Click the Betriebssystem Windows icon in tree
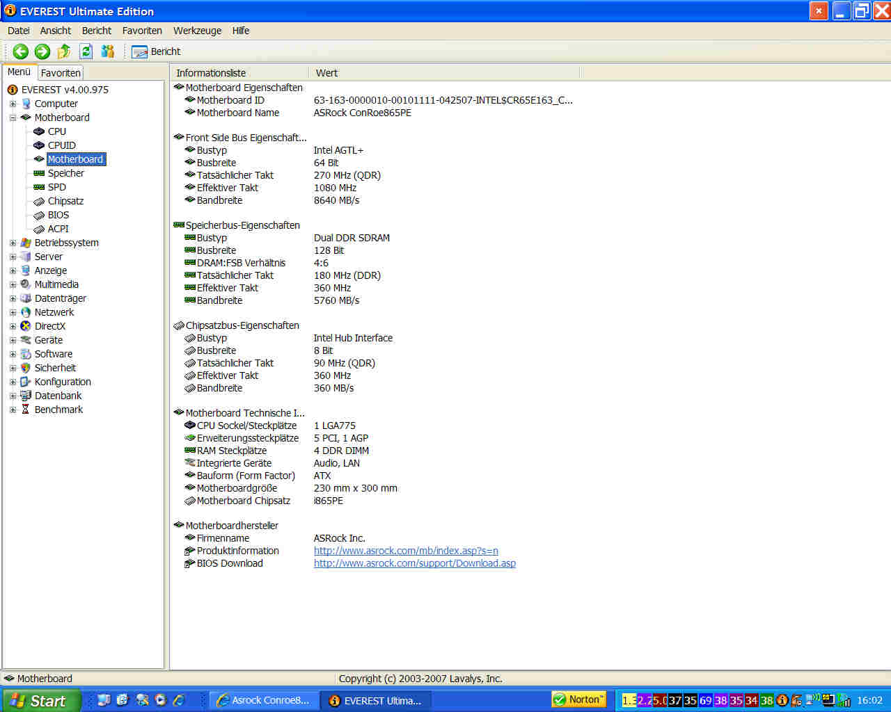 (x=26, y=243)
